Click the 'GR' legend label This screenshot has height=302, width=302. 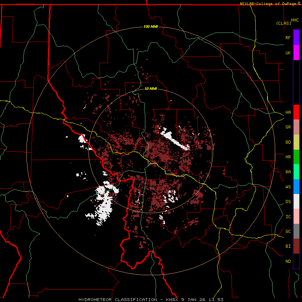pyautogui.click(x=288, y=127)
